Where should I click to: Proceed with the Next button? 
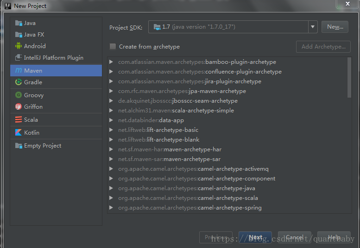click(255, 237)
